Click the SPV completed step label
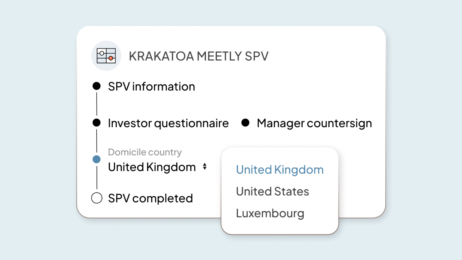 pyautogui.click(x=150, y=198)
